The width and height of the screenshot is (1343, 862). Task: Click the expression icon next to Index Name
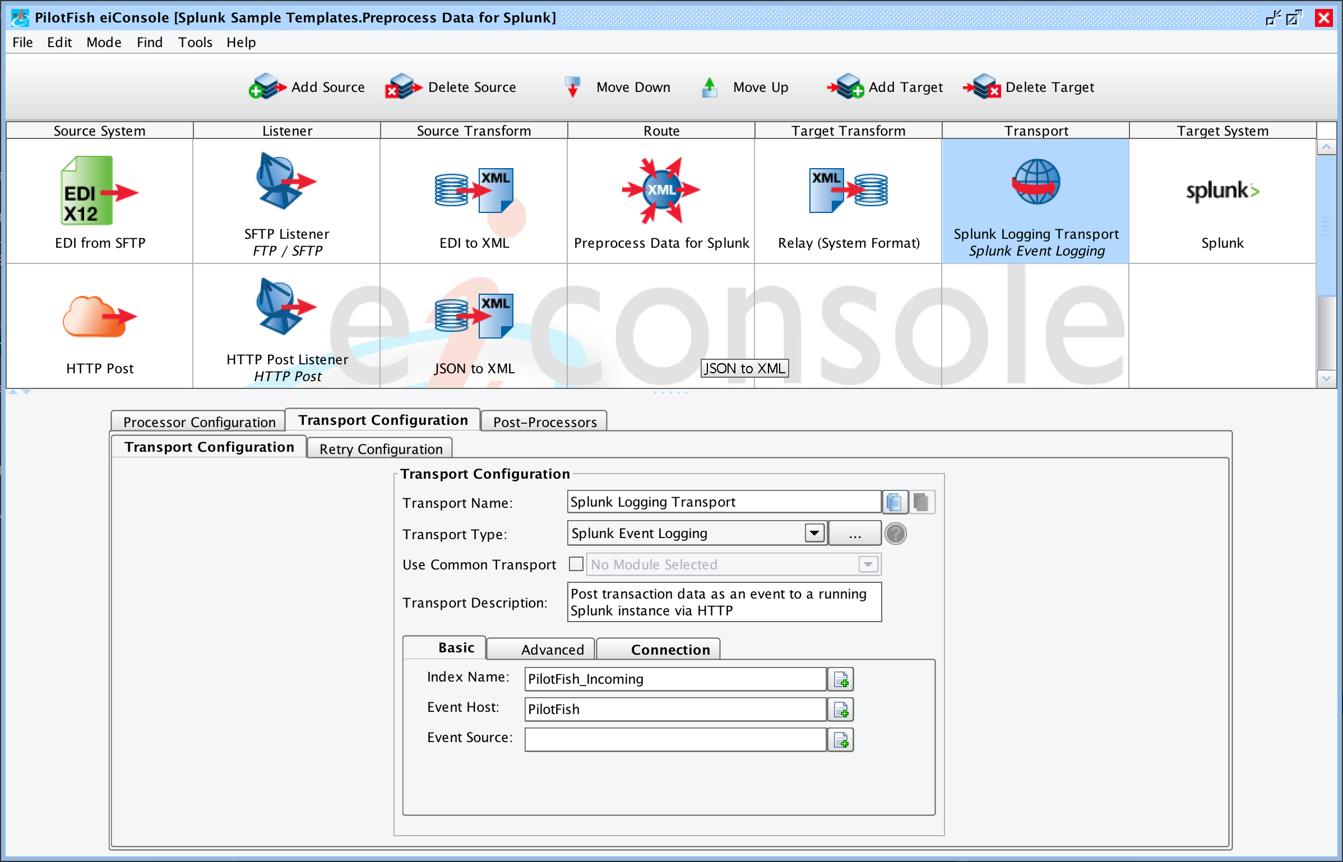click(841, 679)
